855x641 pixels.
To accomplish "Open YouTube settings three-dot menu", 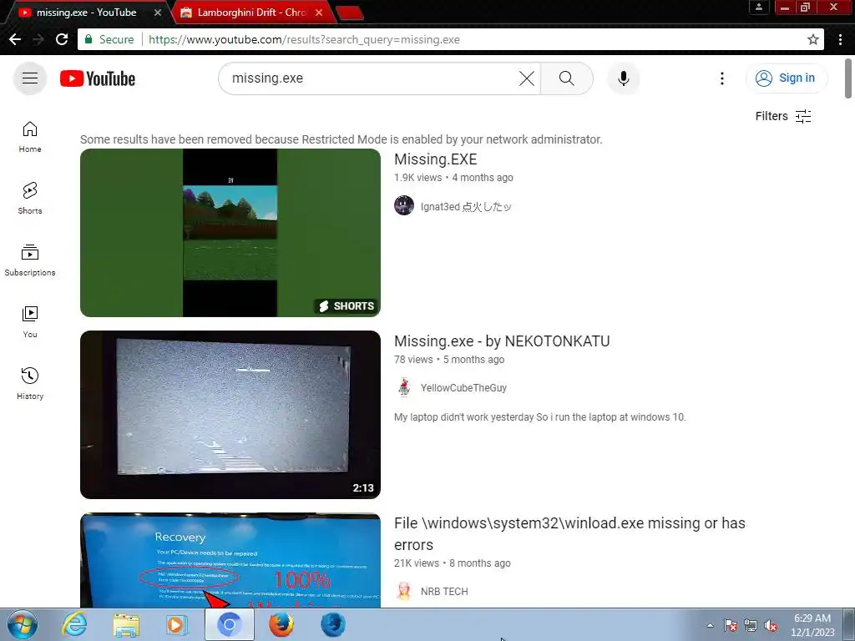I will click(x=722, y=78).
